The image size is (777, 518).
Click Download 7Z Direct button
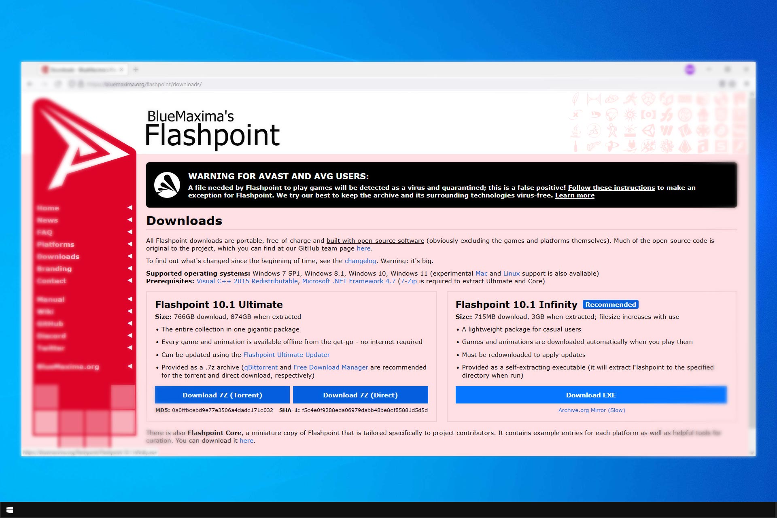tap(360, 395)
